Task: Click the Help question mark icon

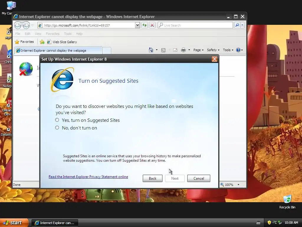Action: pos(238,50)
